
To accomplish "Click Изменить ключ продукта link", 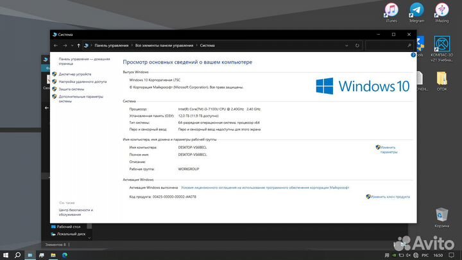I will (x=390, y=196).
